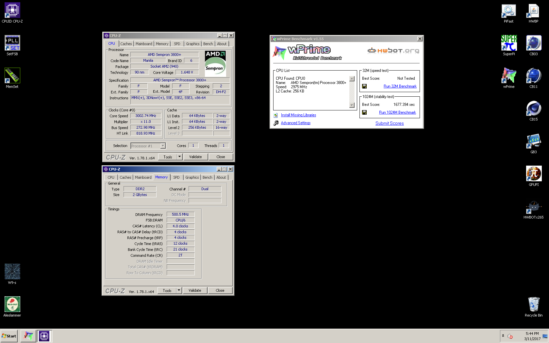Image resolution: width=549 pixels, height=343 pixels.
Task: Open SuperPi desktop shortcut
Action: [509, 46]
